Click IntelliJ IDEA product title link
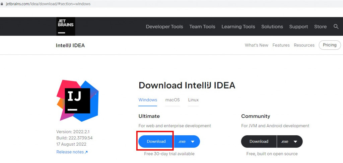 click(70, 45)
